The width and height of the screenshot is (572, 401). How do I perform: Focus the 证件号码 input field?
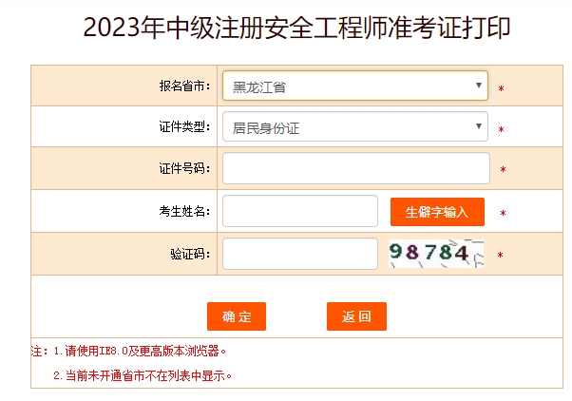pos(355,168)
